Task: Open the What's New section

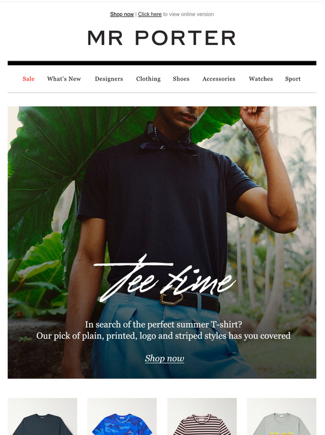Action: pyautogui.click(x=64, y=79)
